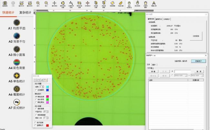210x130 pixels.
Task: Choose A6 霉菌统计 mode icon
Action: tap(17, 89)
